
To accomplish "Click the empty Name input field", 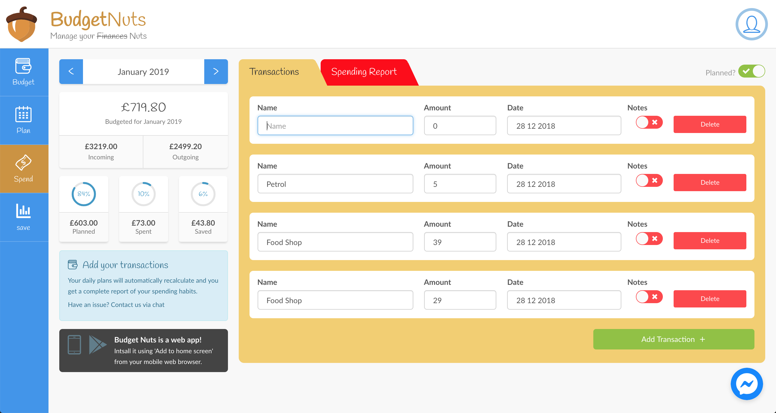I will point(335,126).
